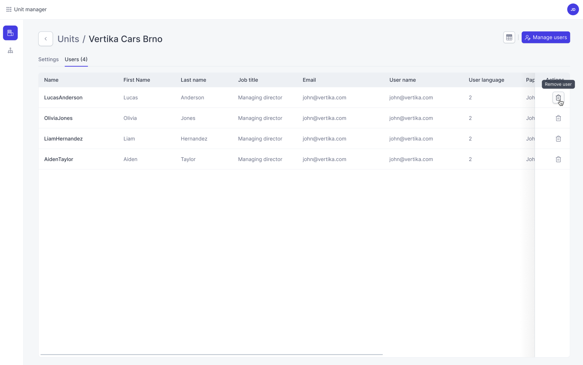Click the Manage users button
The image size is (583, 365).
[x=546, y=37]
